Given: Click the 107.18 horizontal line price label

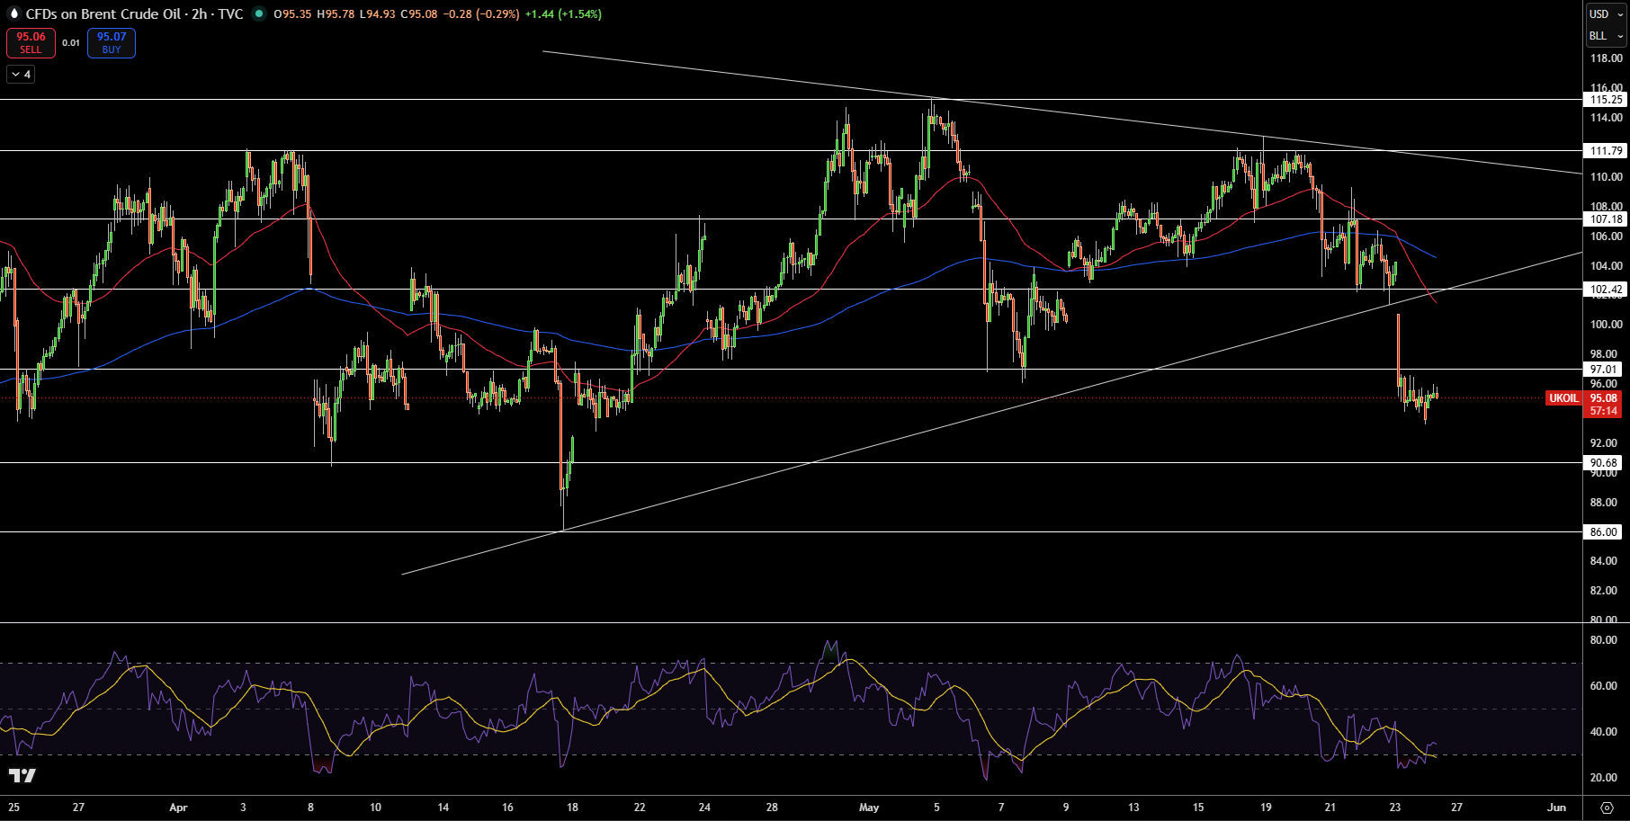Looking at the screenshot, I should (x=1607, y=219).
